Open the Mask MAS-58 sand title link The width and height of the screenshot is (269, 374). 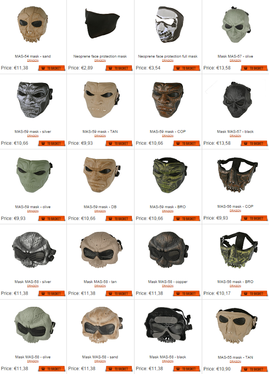[x=100, y=357]
